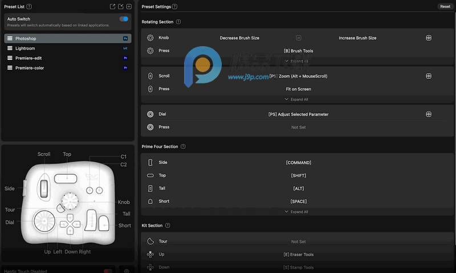This screenshot has height=273, width=456.
Task: Click the haptic settings icon on the Dial row
Action: tap(428, 114)
